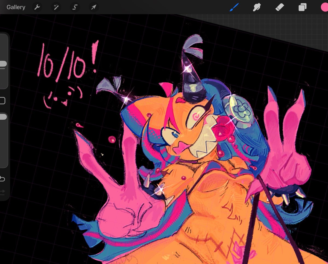Select the Eraser tool
328x264 pixels.
tap(280, 7)
